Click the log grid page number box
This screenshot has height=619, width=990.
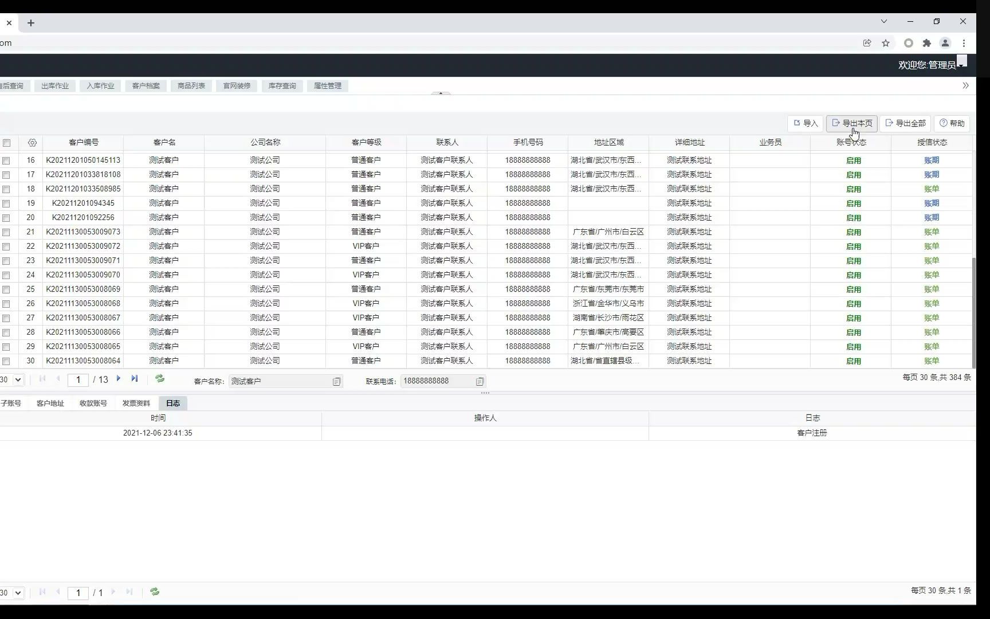pos(78,593)
